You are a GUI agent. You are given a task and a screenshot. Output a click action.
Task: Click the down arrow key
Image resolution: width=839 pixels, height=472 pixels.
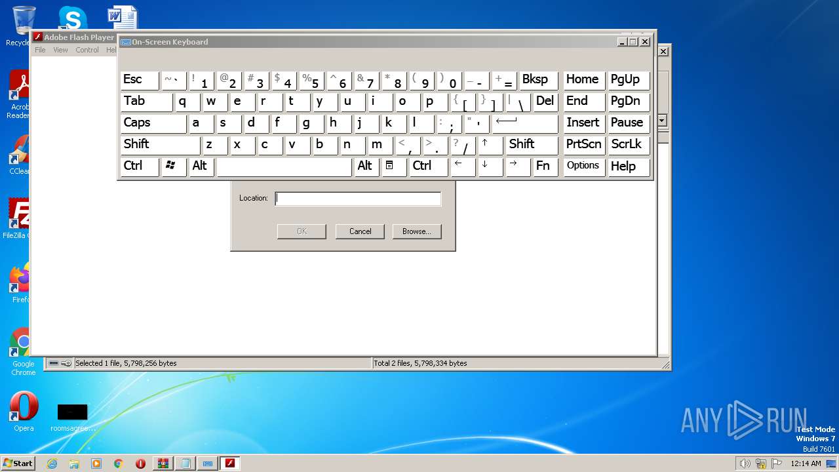pos(491,167)
